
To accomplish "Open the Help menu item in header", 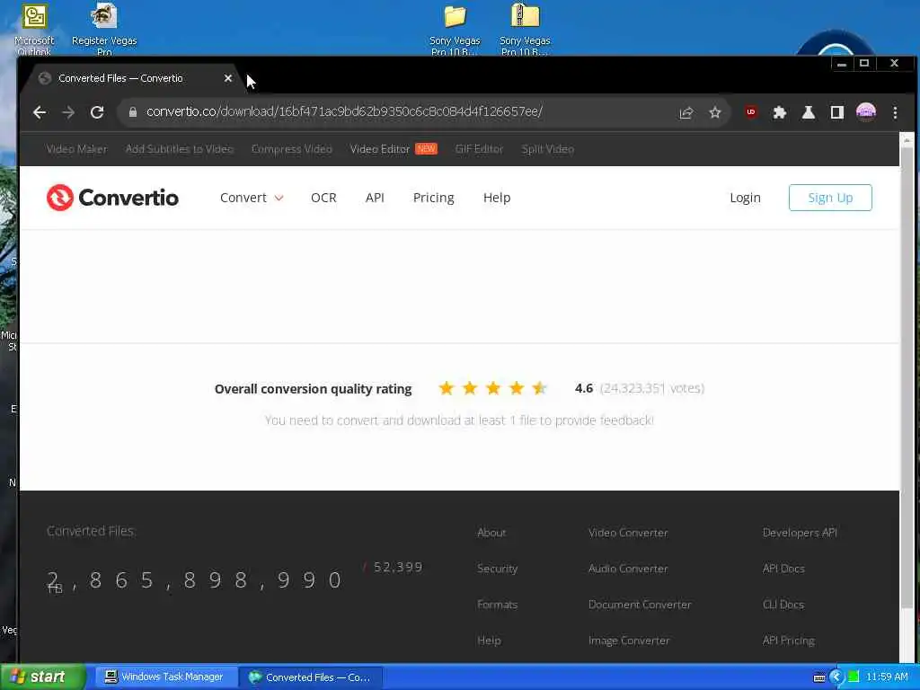I will [496, 198].
